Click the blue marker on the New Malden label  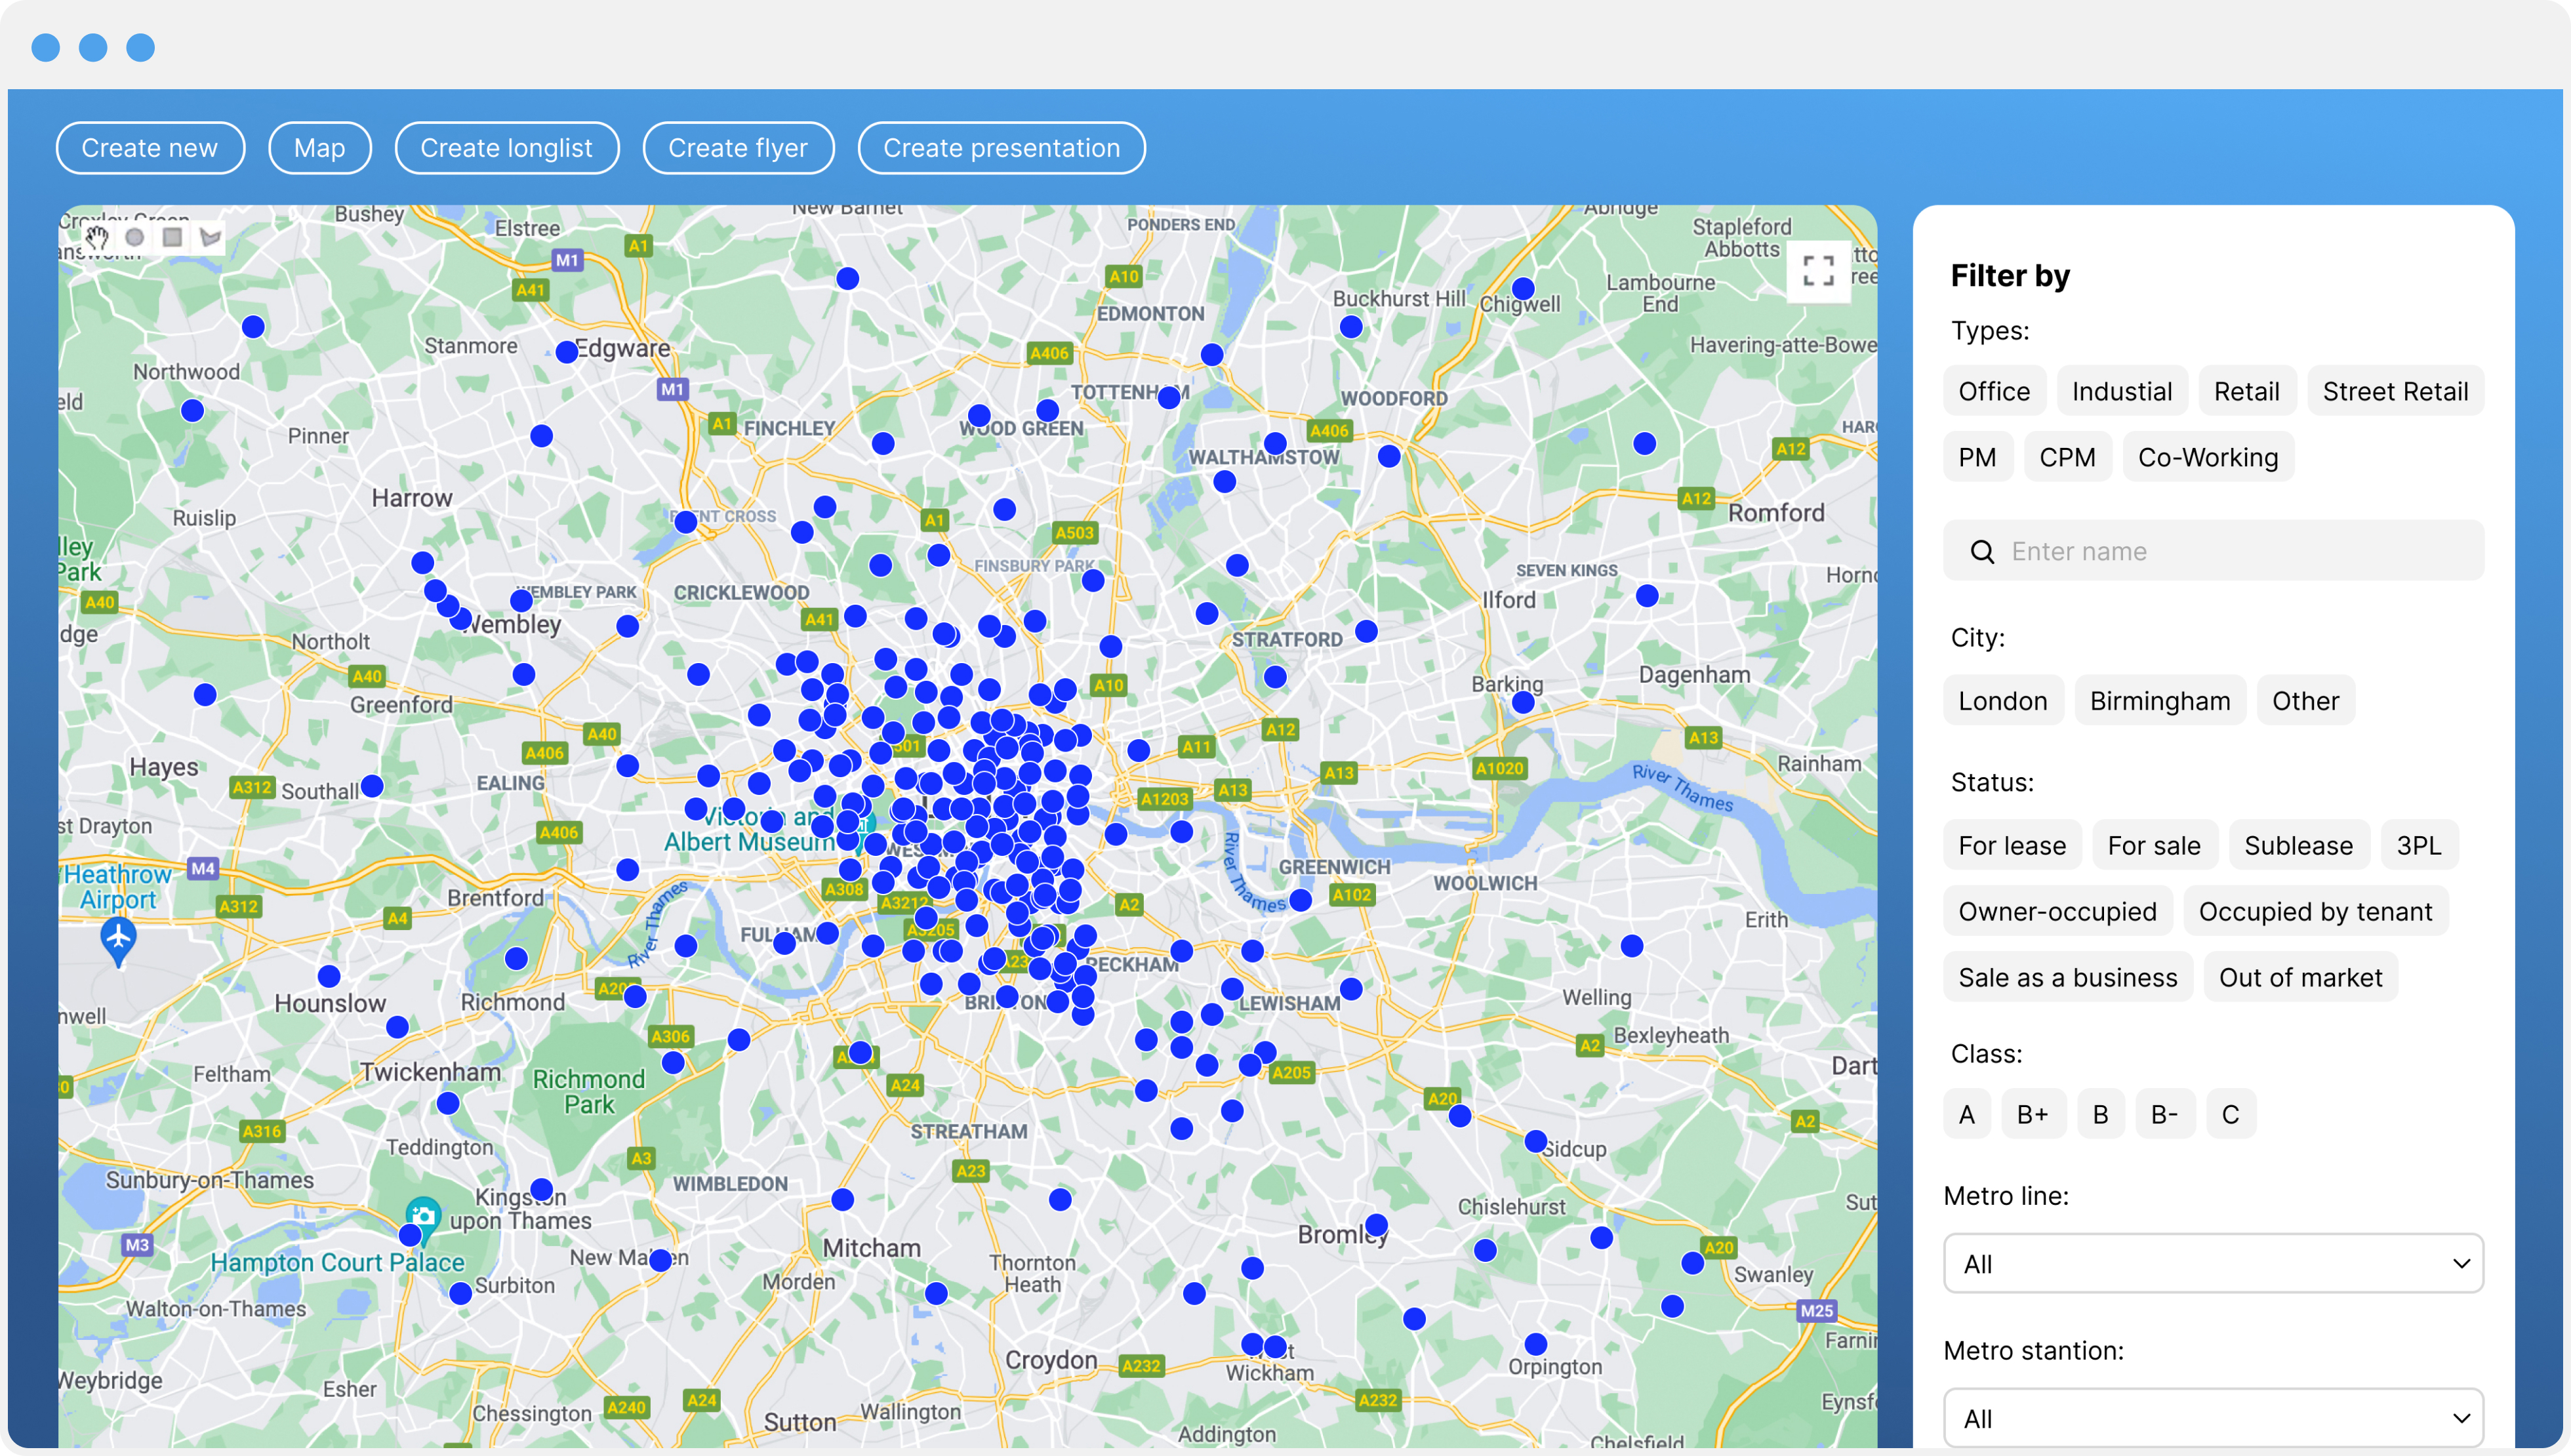660,1260
